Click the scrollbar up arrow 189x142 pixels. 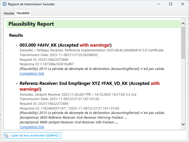pos(183,24)
